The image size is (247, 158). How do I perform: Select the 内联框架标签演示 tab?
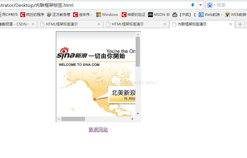(x=202, y=24)
